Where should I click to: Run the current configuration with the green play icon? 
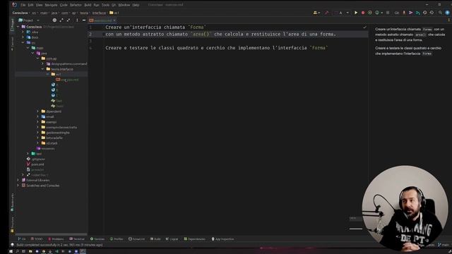pos(356,13)
